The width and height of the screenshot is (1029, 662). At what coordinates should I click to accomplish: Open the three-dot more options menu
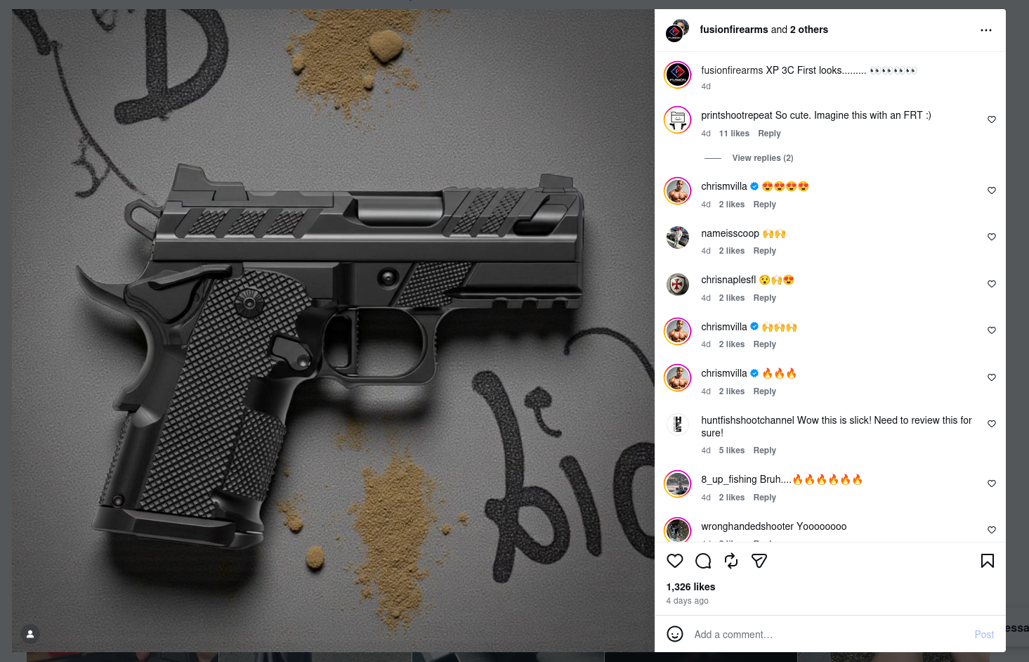tap(985, 30)
